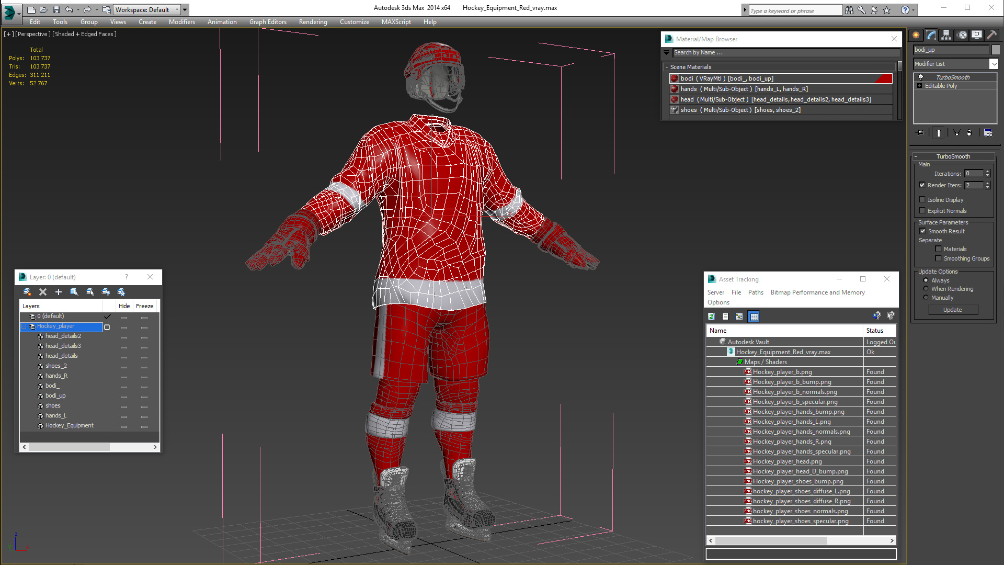Freeze/unfreeze all layers icon
1004x565 pixels.
(121, 292)
